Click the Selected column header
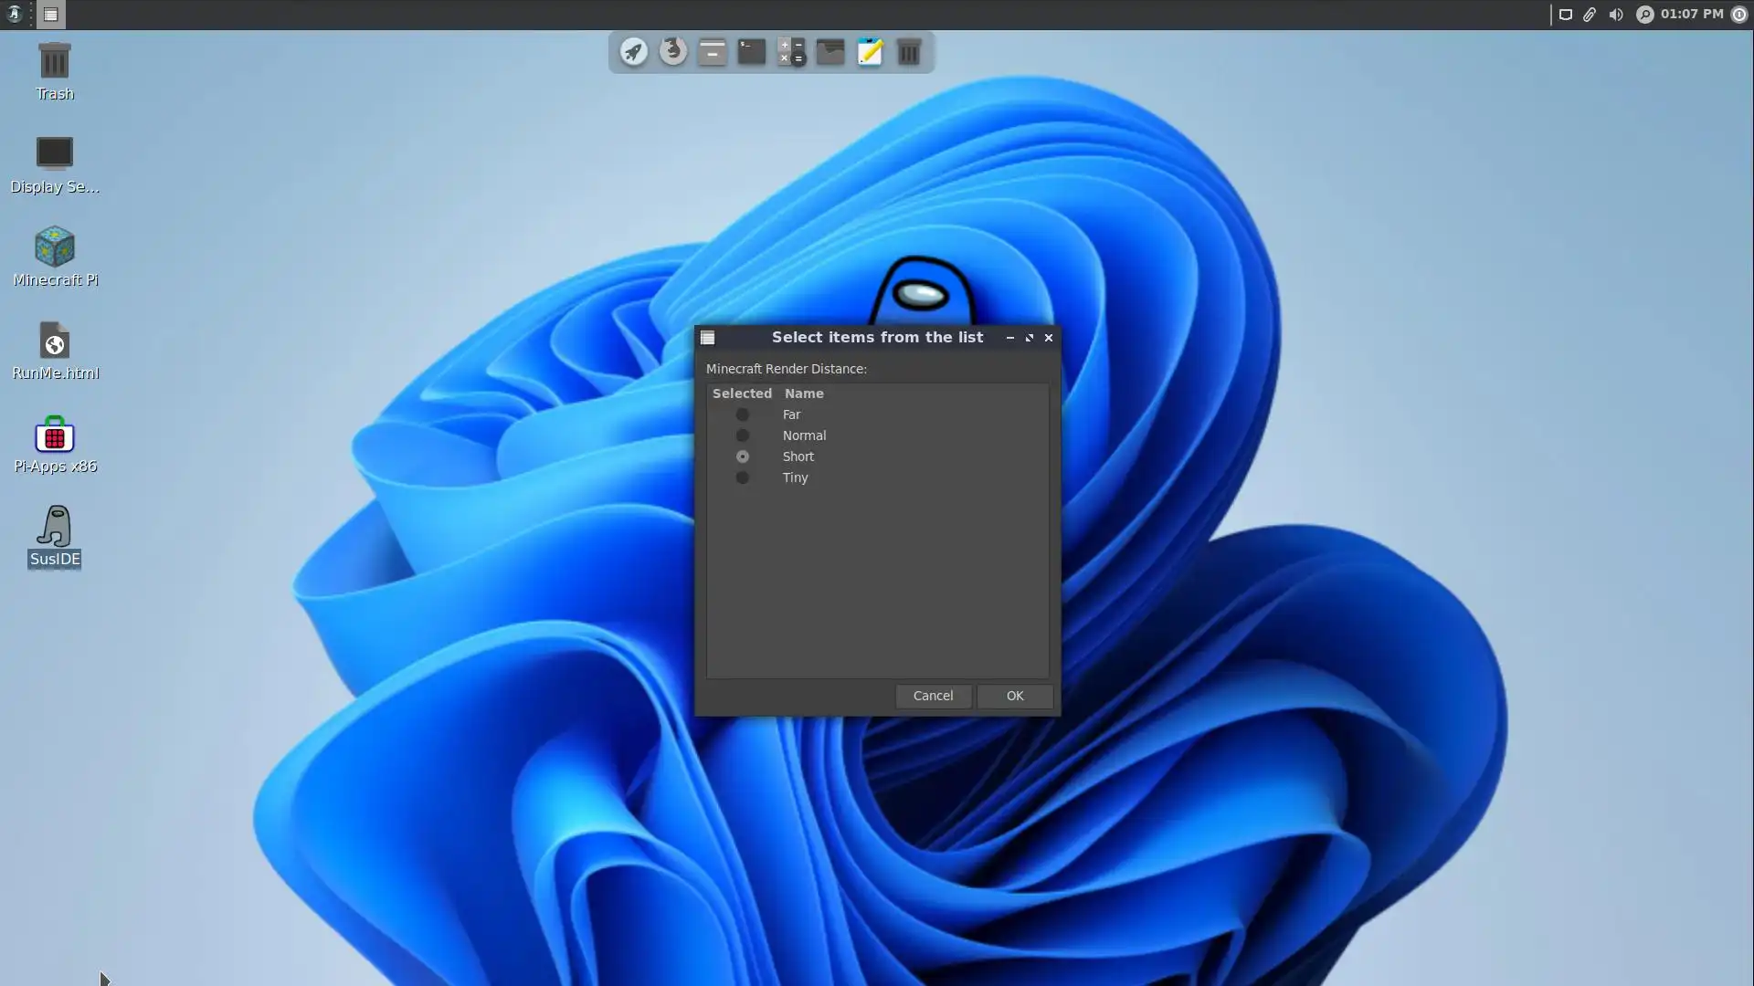 (x=742, y=393)
